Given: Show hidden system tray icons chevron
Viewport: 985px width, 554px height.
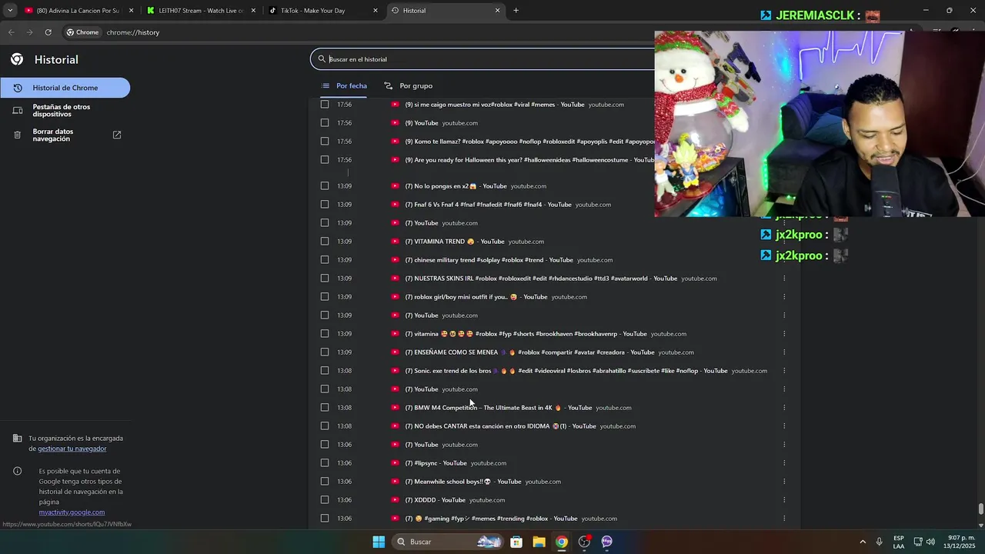Looking at the screenshot, I should point(862,542).
